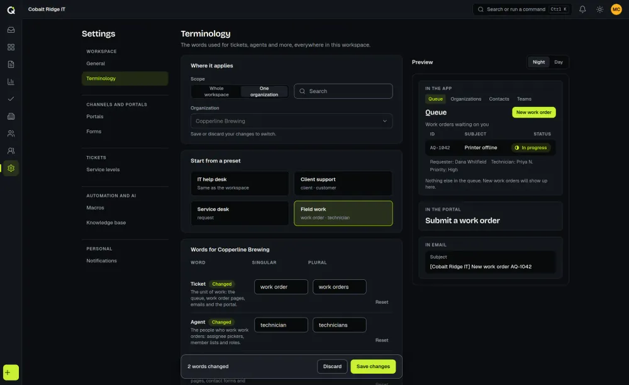Viewport: 629px width, 385px height.
Task: Click the Cobalt Ridge logo icon
Action: click(x=11, y=10)
